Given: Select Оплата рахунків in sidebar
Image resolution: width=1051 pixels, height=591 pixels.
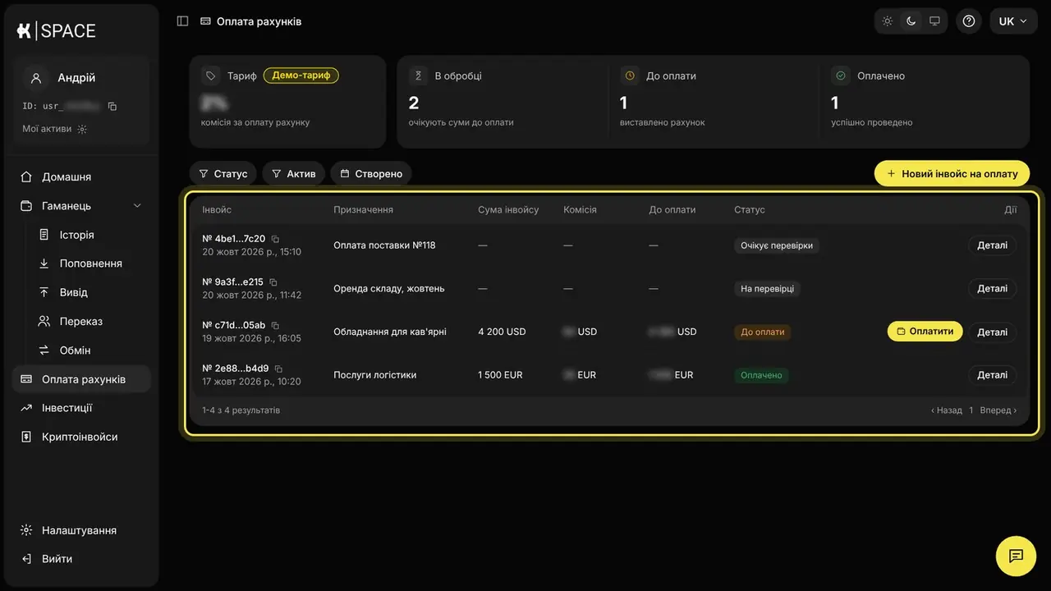Looking at the screenshot, I should pos(82,379).
